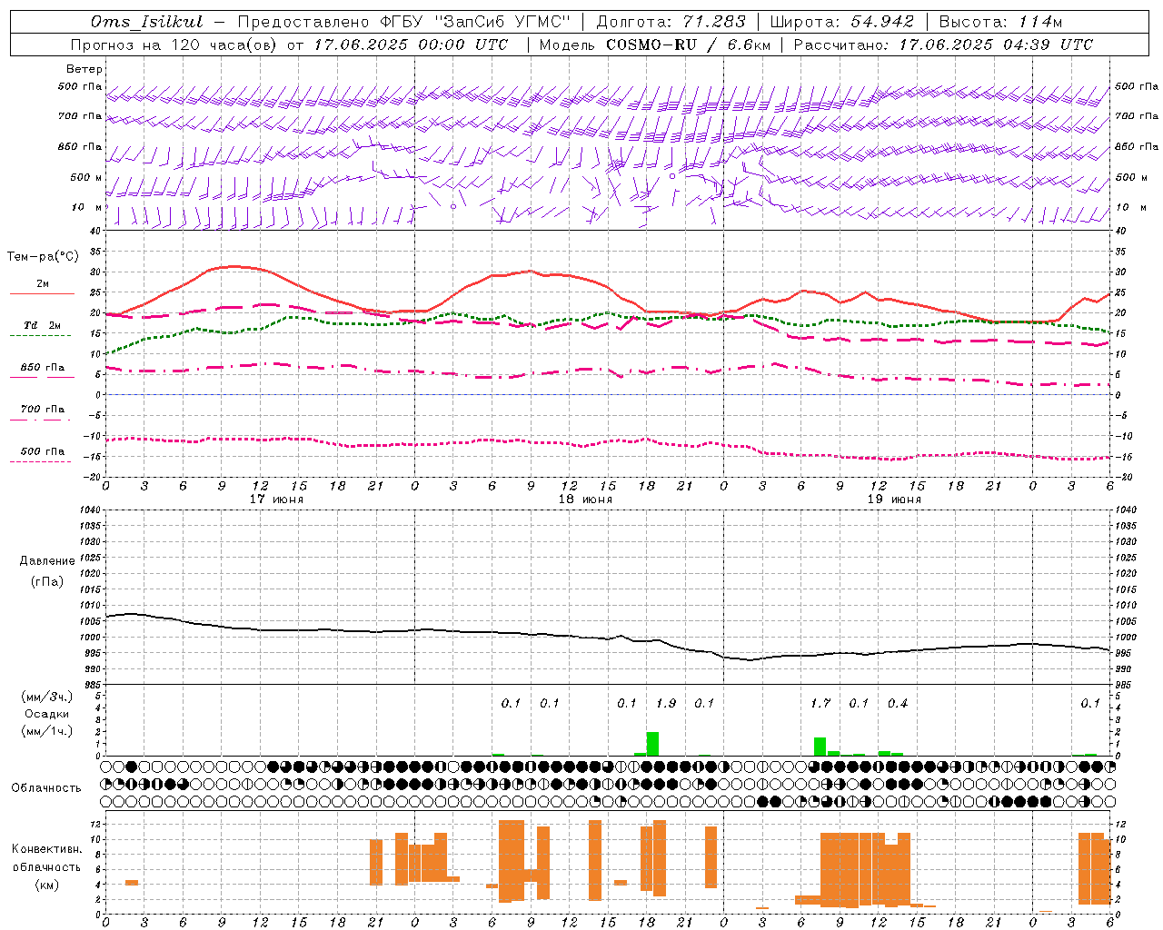The height and width of the screenshot is (930, 1163).
Task: Select the Прогноз на 120 часа(ов) text
Action: pos(174,45)
